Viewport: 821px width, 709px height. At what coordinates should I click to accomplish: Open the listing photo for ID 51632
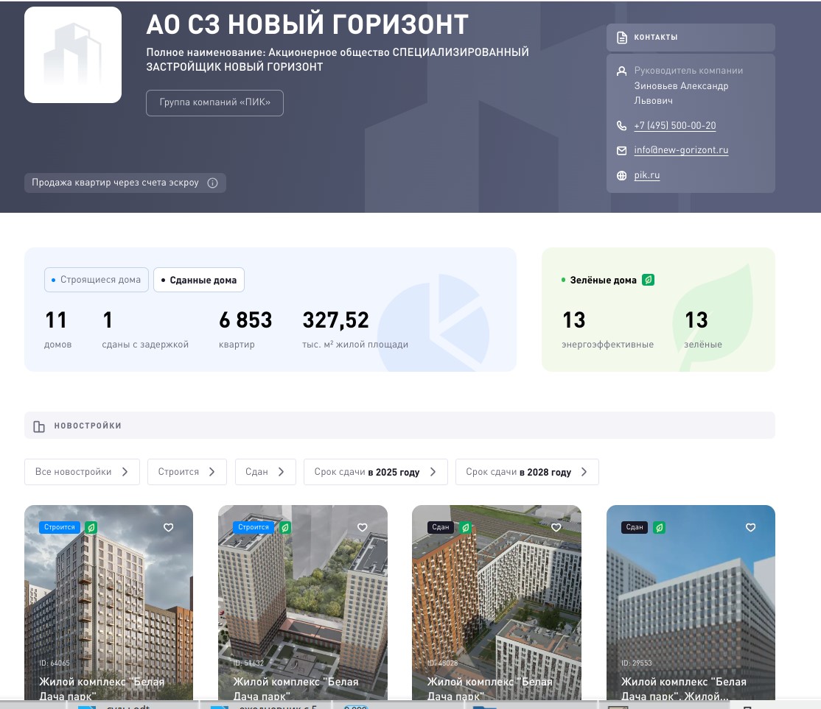[303, 602]
